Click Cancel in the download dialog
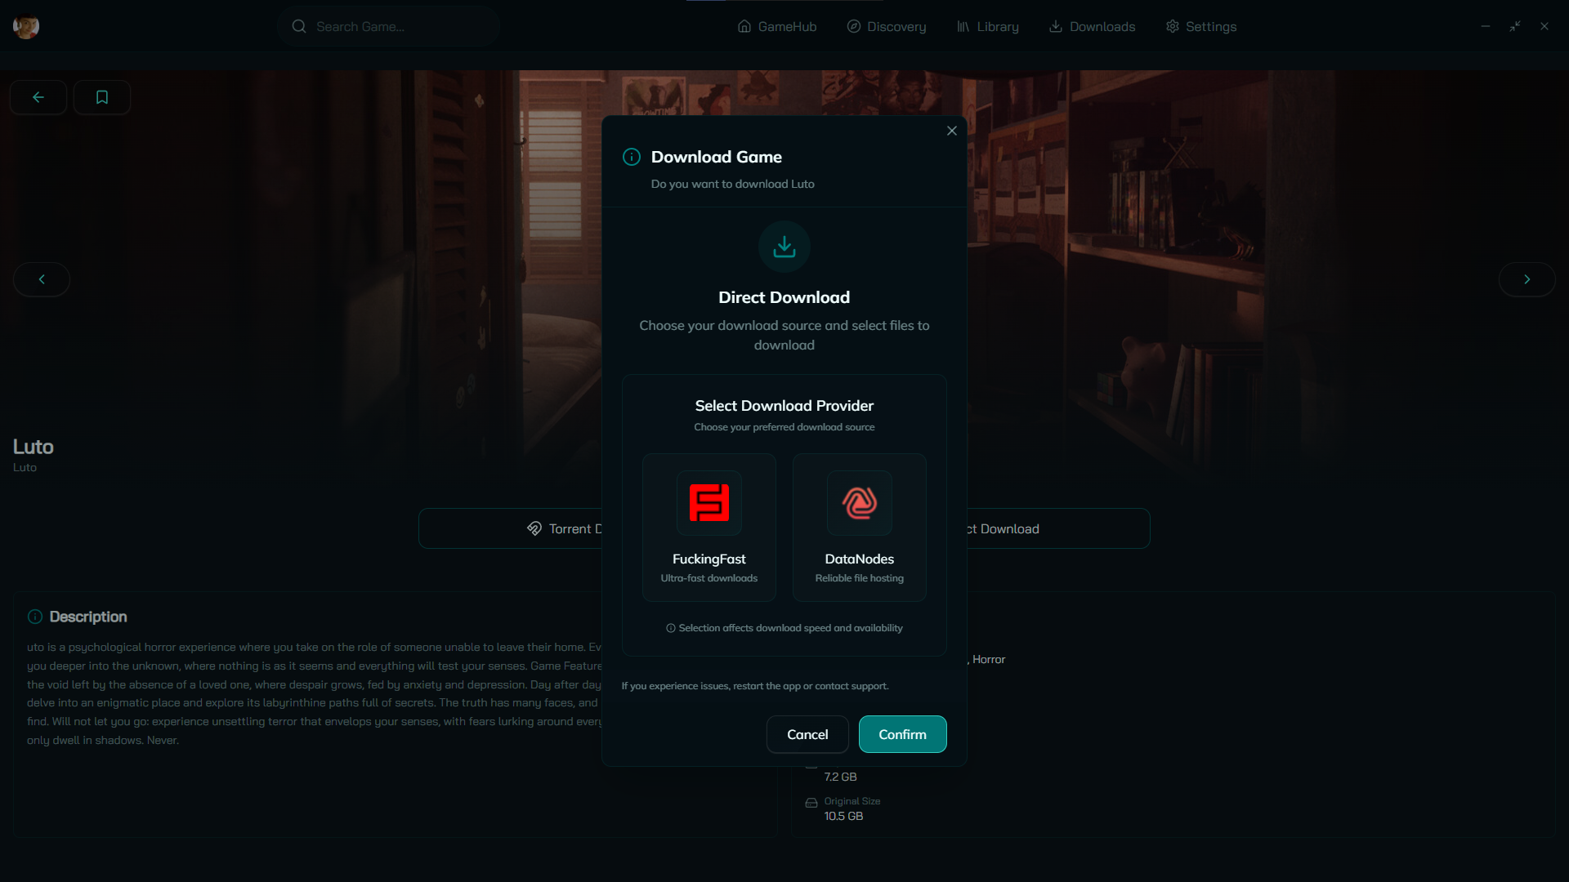The width and height of the screenshot is (1569, 882). point(807,734)
